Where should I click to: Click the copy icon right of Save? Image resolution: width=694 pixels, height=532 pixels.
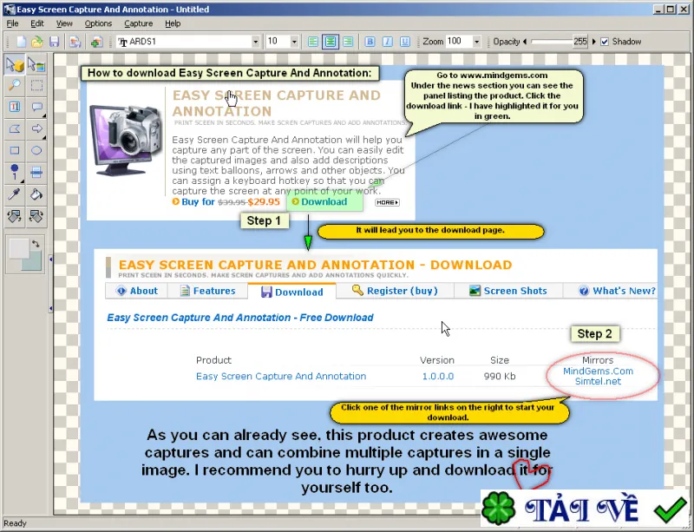[x=75, y=42]
